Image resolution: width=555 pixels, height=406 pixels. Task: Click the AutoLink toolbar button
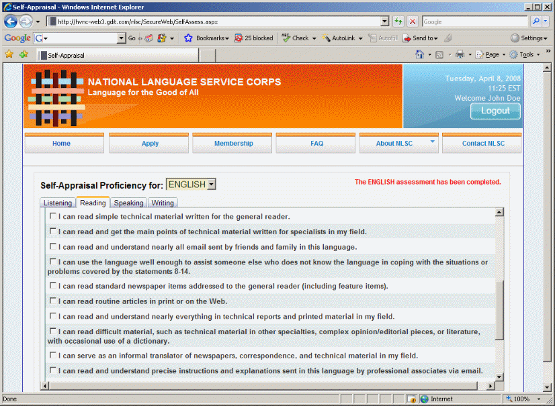click(338, 38)
